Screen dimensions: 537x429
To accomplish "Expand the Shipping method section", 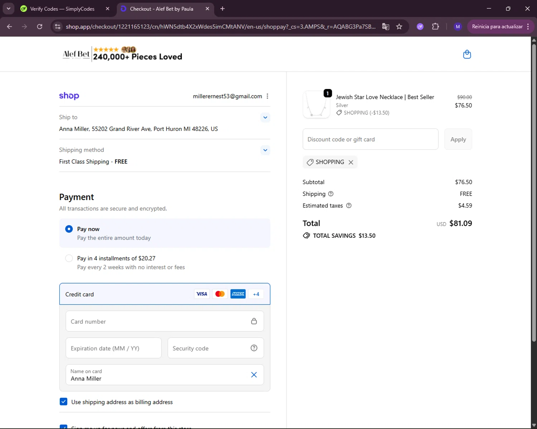I will tap(265, 150).
